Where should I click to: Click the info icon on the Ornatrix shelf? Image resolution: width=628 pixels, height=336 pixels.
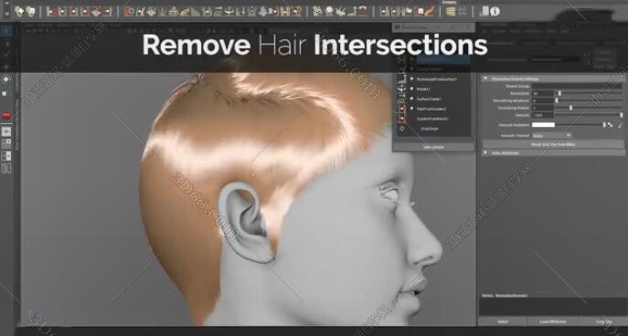495,12
